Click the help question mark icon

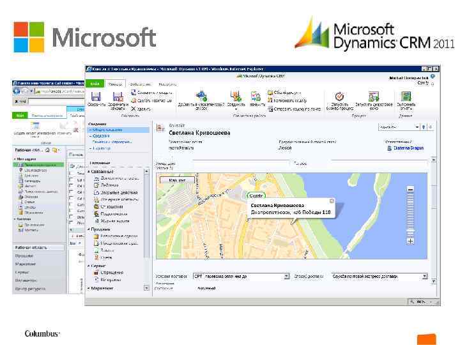(433, 77)
